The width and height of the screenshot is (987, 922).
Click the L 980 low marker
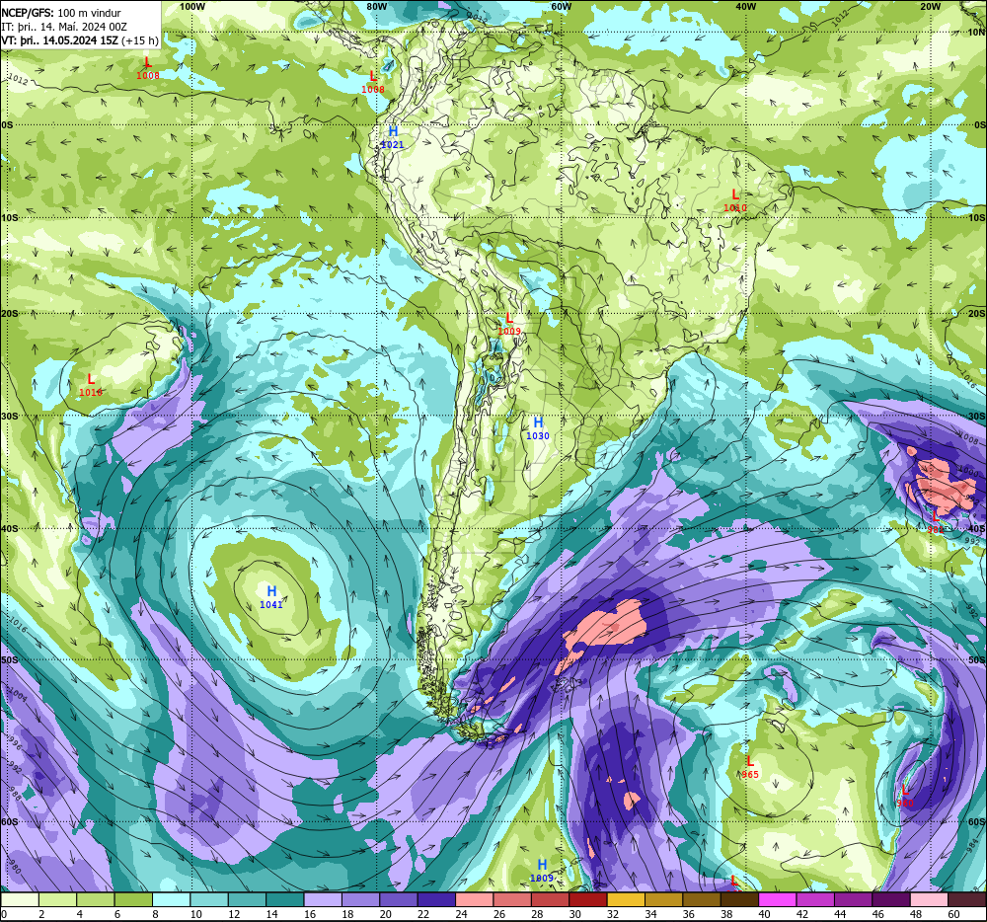click(x=905, y=796)
